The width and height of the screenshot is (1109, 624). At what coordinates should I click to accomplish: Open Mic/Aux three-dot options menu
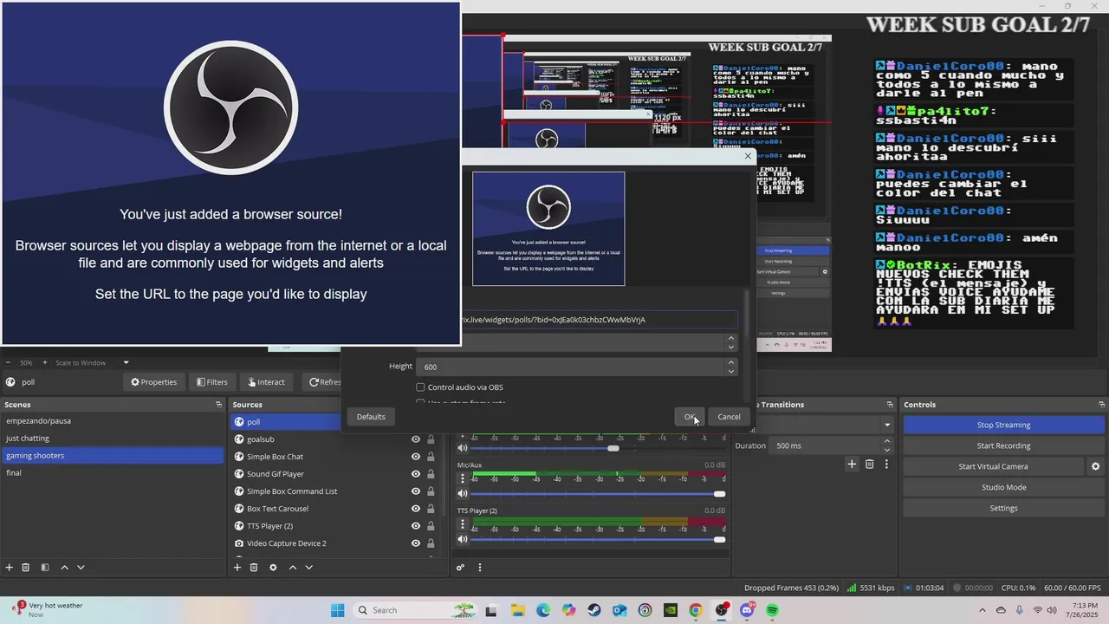pos(462,478)
